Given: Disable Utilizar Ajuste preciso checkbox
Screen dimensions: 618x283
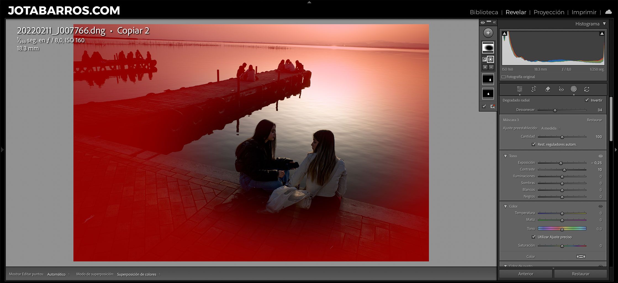Looking at the screenshot, I should click(534, 237).
